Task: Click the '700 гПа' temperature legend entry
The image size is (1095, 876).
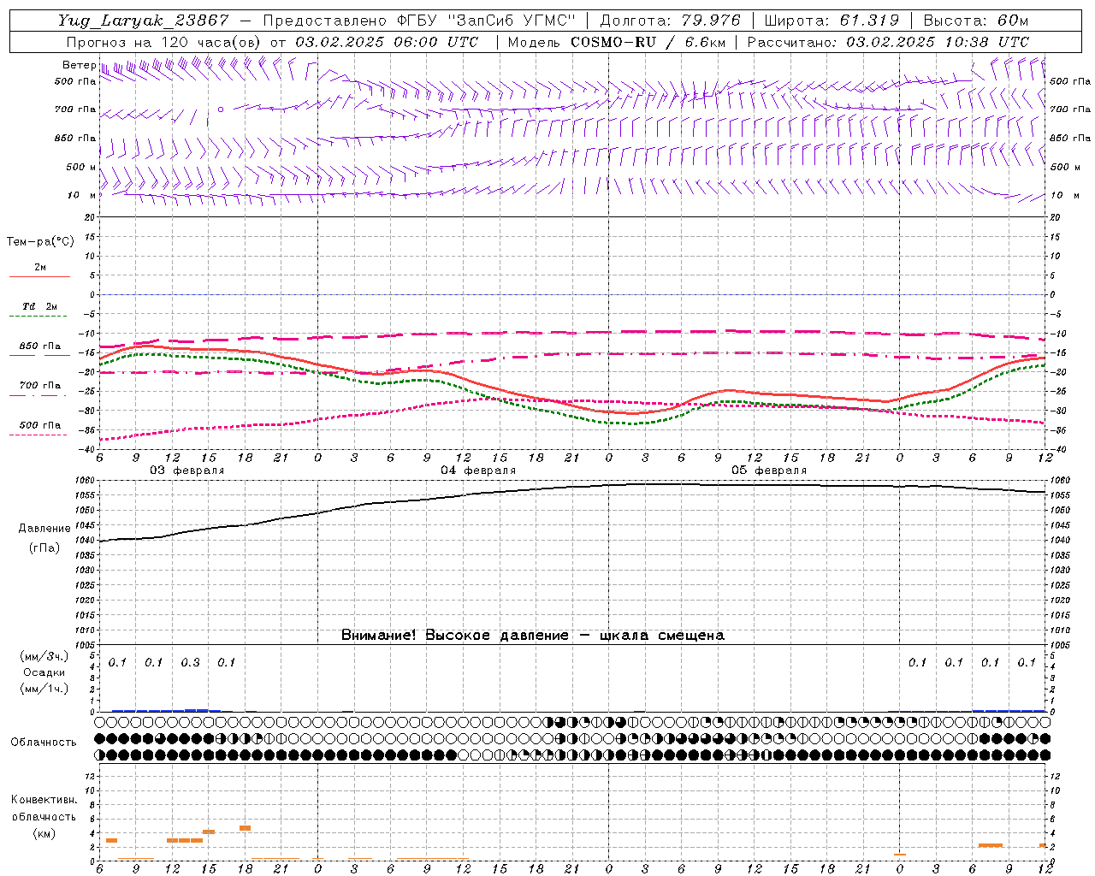Action: [x=40, y=386]
